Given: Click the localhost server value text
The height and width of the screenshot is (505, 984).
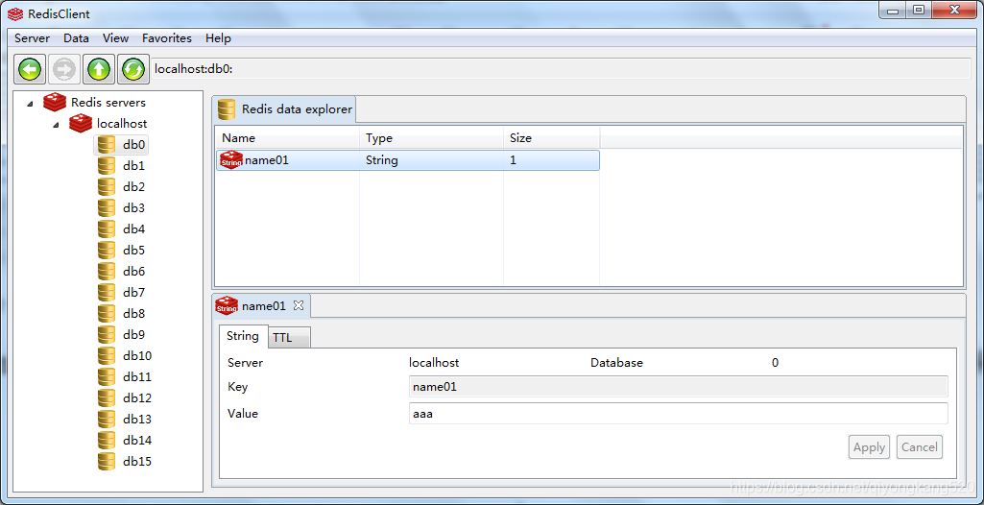Looking at the screenshot, I should [434, 363].
